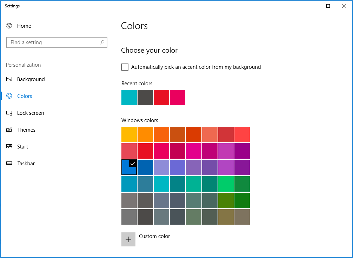
Task: Click the Find a setting search field
Action: point(53,42)
